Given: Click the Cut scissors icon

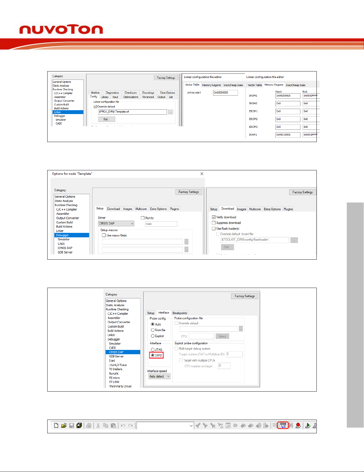Looking at the screenshot, I should pos(98,426).
